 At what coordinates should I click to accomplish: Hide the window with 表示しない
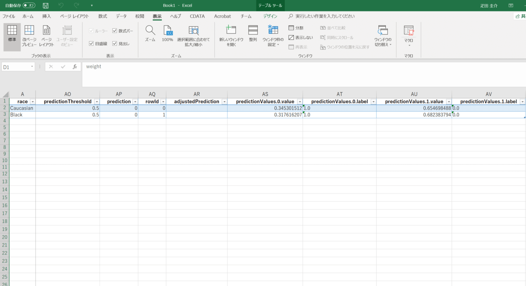(x=301, y=38)
